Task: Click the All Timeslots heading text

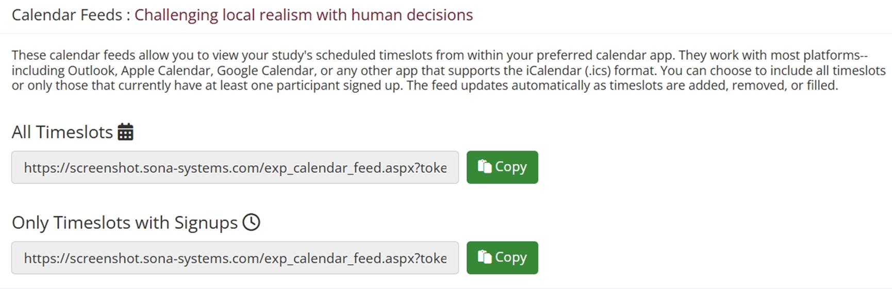Action: coord(62,132)
